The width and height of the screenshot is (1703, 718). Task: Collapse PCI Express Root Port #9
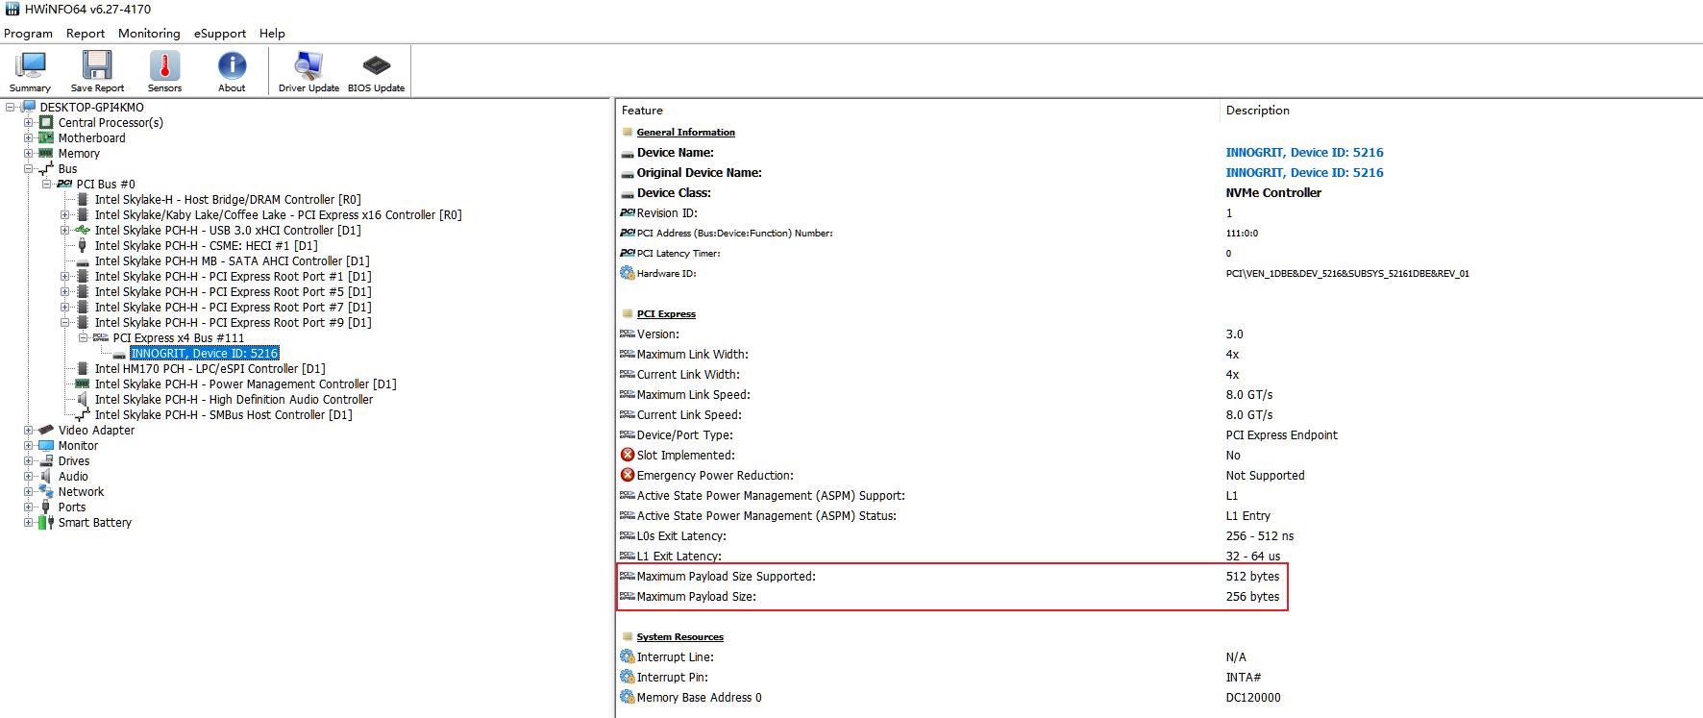pos(64,323)
